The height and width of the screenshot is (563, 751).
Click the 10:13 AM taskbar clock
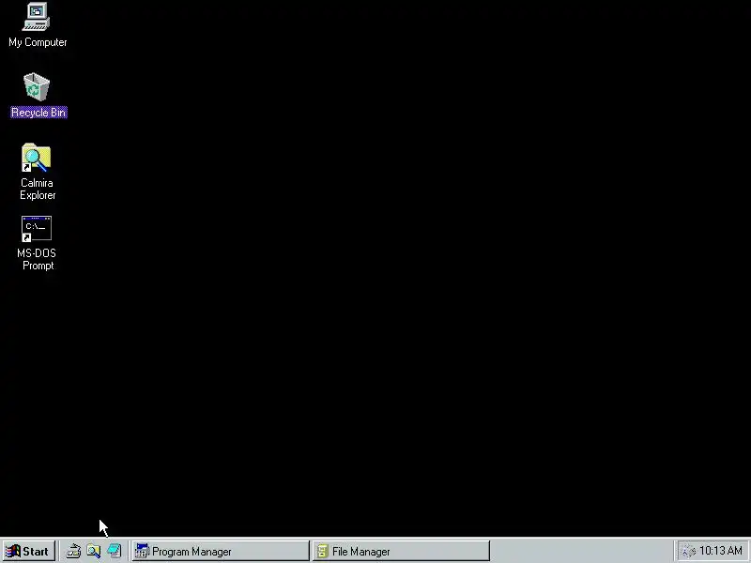[x=720, y=551]
